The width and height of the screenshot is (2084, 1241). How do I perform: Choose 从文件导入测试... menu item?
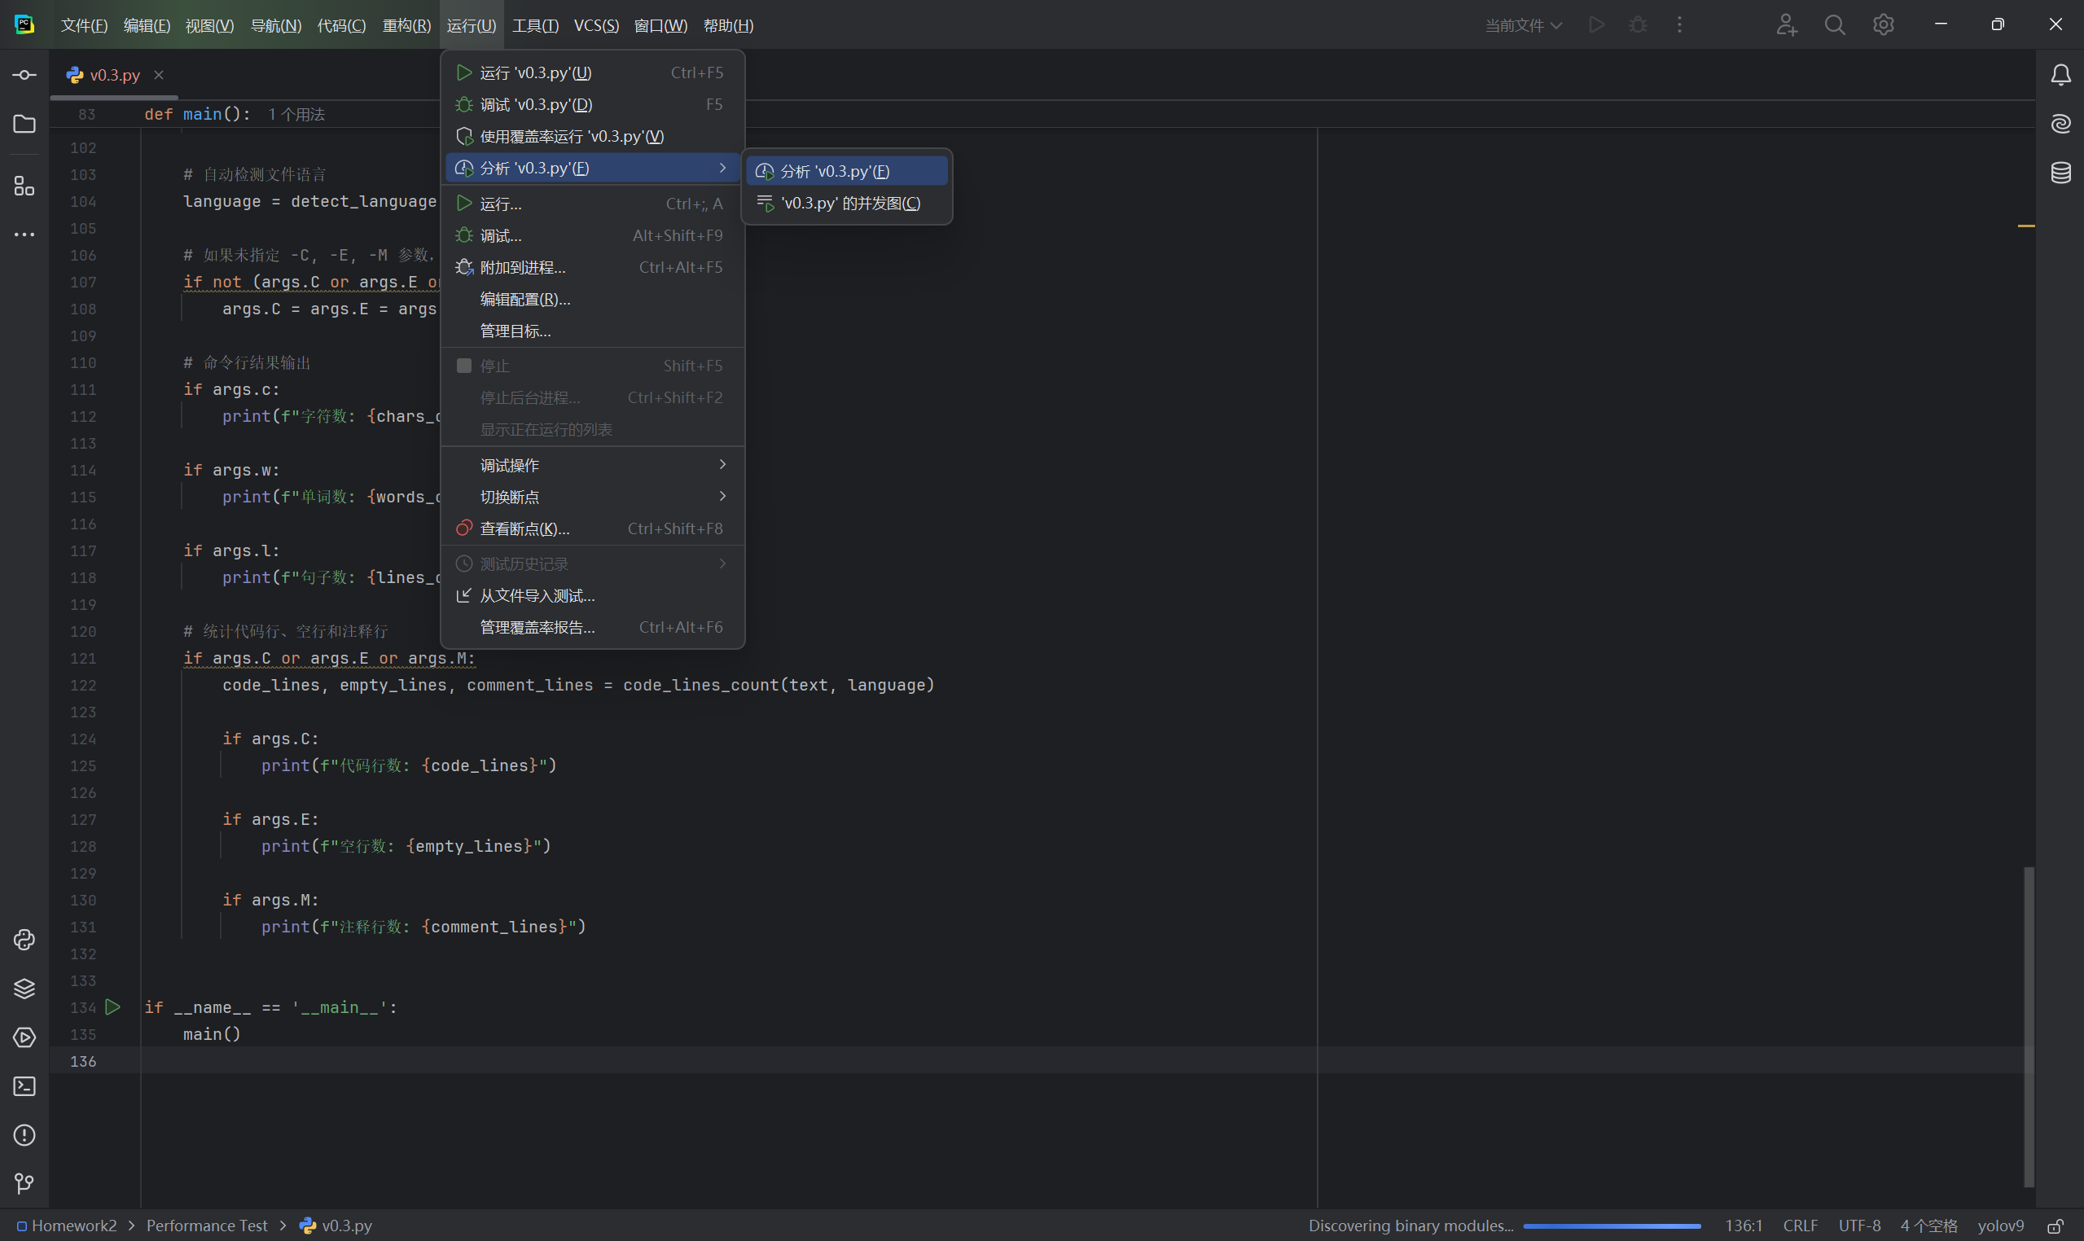(x=593, y=595)
